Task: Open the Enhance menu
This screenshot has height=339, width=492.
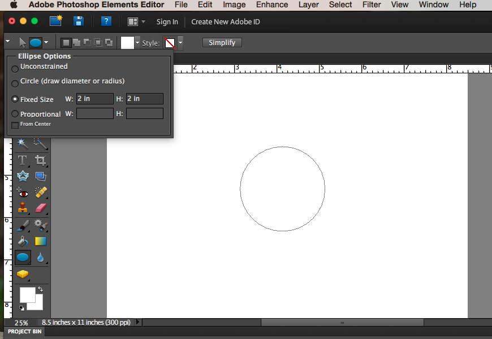Action: (272, 5)
